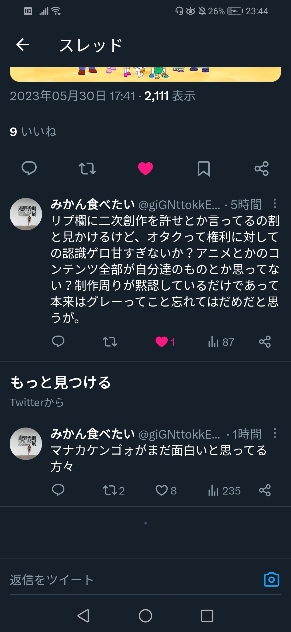Go back using the arrow beside スレッド

coord(23,45)
